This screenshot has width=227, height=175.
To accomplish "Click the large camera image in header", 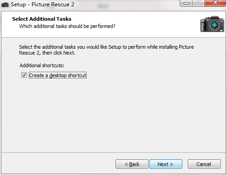I will [x=212, y=24].
